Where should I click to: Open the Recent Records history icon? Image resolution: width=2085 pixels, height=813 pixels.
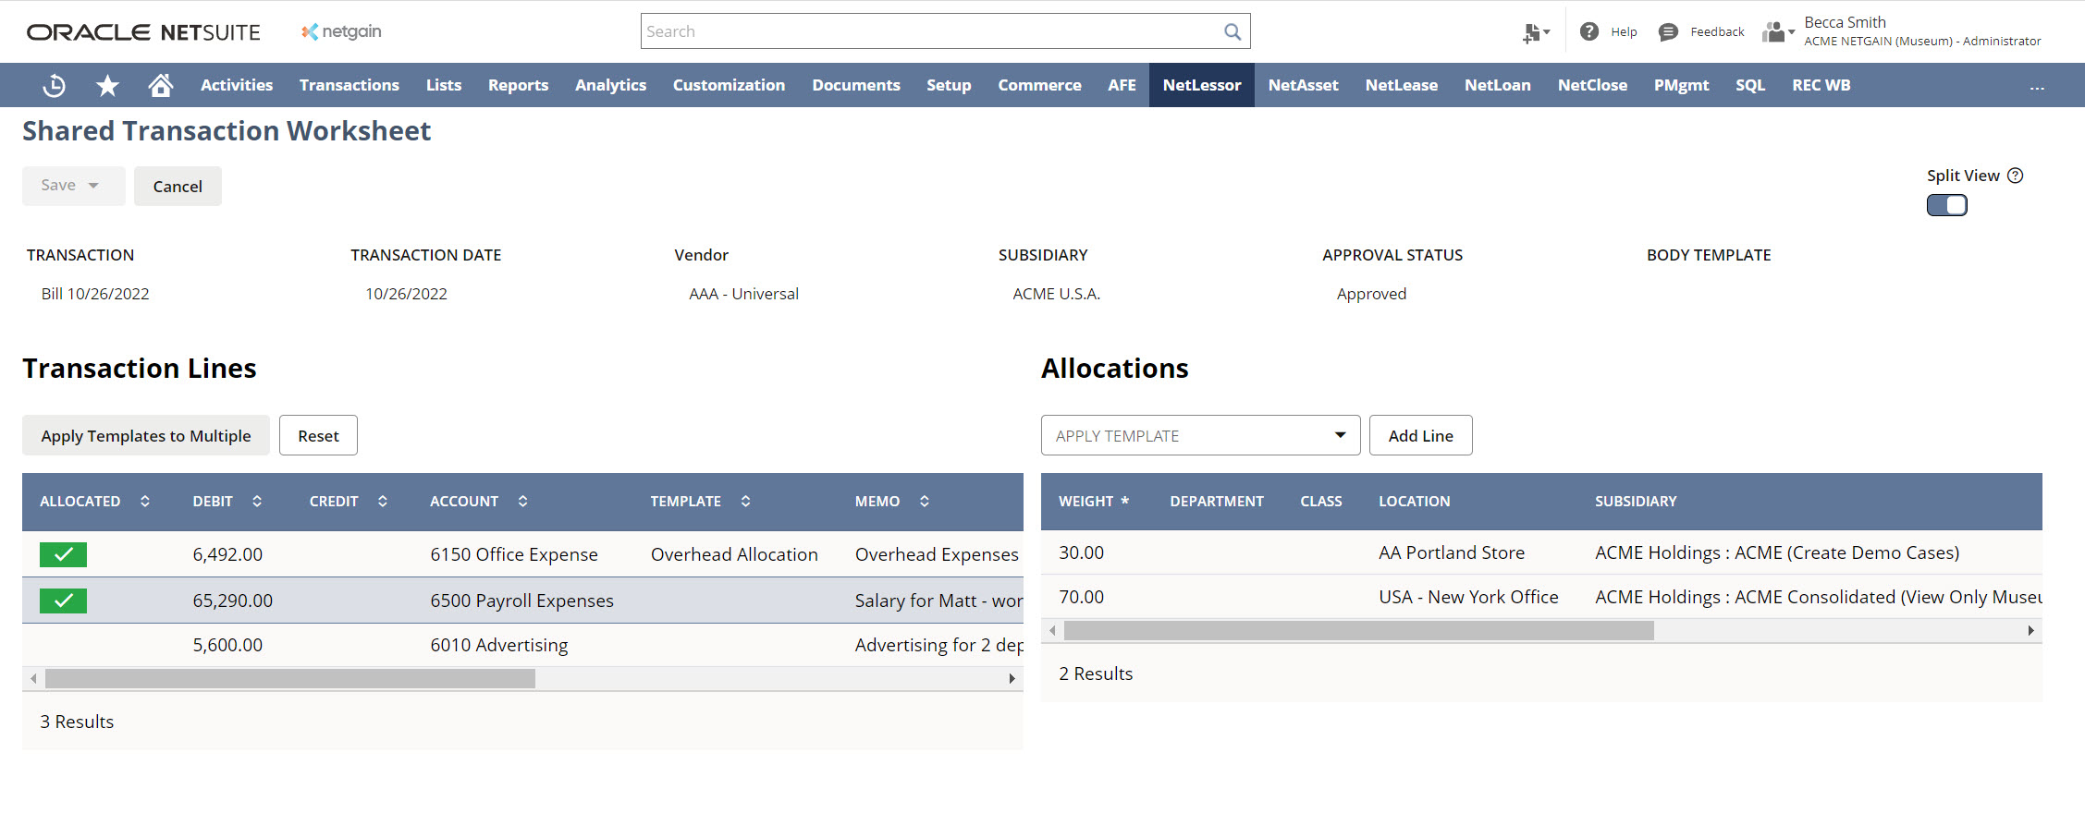click(x=55, y=85)
